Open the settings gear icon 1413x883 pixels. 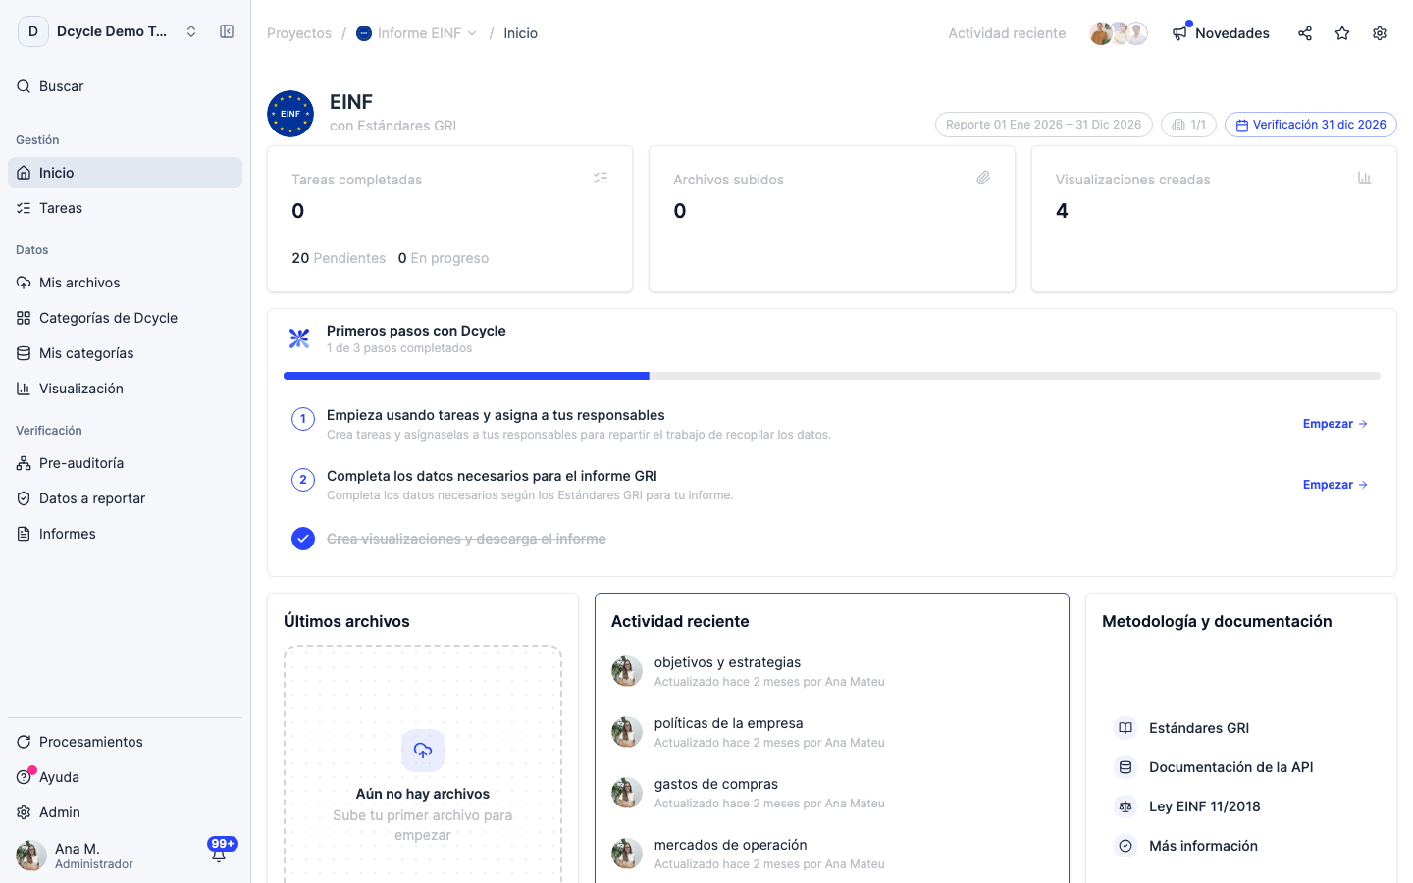click(x=1380, y=33)
